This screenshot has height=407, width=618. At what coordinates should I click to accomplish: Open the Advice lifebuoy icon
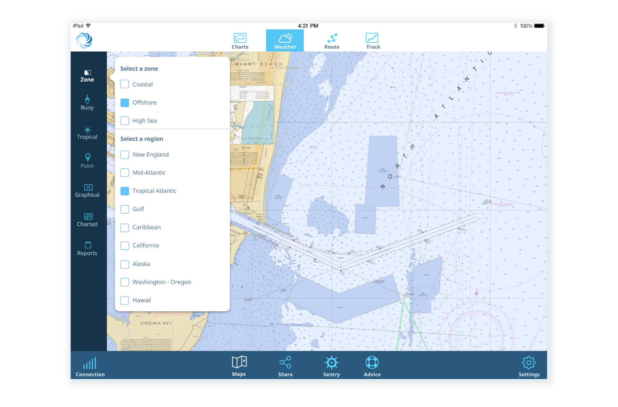[372, 363]
